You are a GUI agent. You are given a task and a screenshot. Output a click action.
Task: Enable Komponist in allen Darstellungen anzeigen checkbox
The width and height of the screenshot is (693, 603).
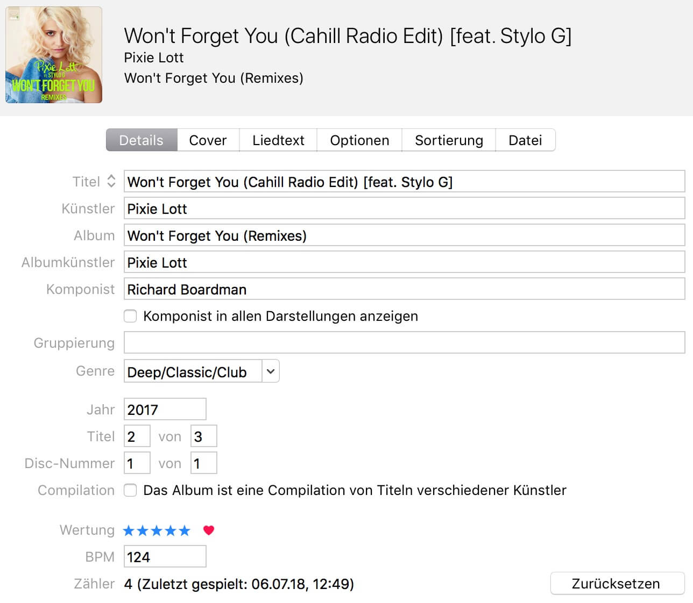[130, 316]
